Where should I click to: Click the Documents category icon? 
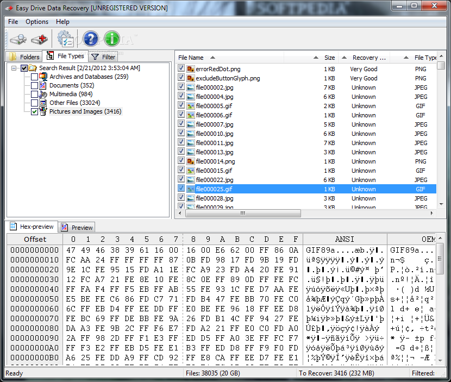click(43, 85)
